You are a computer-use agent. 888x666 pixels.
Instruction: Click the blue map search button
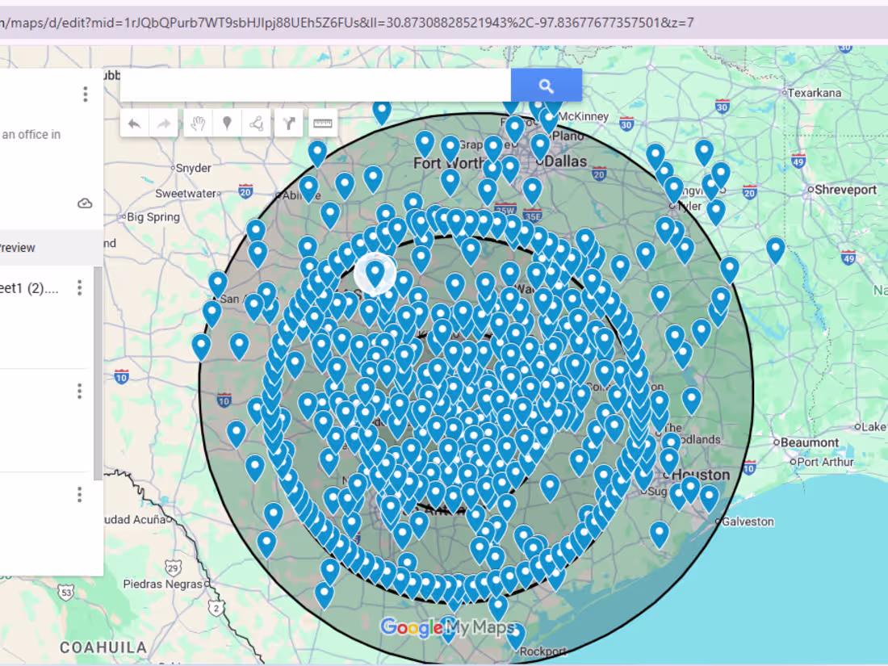coord(546,86)
